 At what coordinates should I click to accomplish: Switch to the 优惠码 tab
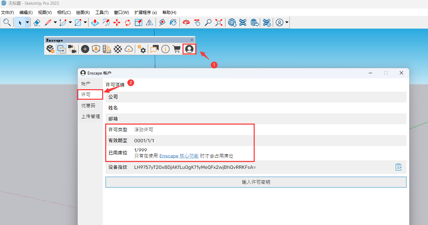click(90, 106)
